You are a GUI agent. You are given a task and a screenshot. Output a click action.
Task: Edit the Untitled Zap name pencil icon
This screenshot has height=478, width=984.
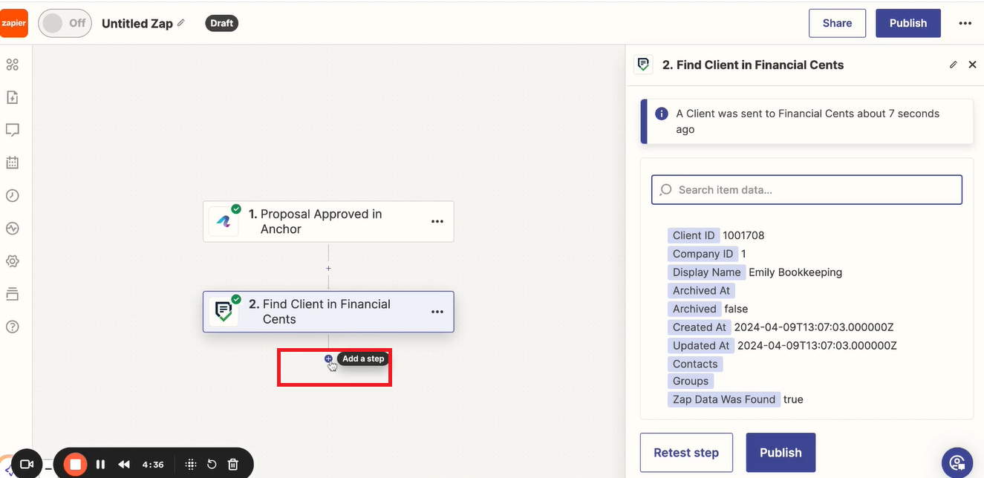point(181,23)
